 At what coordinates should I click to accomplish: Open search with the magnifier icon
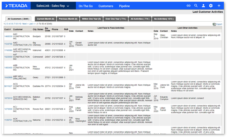point(196,6)
